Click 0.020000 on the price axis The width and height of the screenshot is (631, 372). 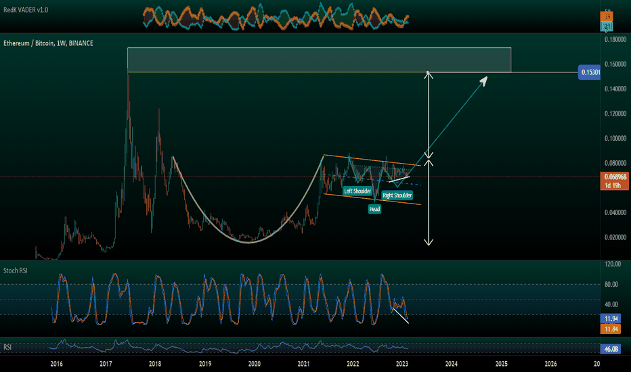point(615,237)
